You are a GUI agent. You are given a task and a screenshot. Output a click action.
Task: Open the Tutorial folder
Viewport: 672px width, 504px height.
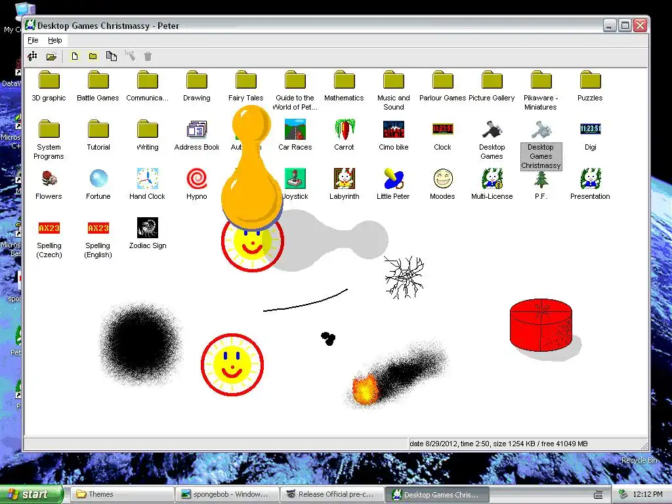point(98,129)
